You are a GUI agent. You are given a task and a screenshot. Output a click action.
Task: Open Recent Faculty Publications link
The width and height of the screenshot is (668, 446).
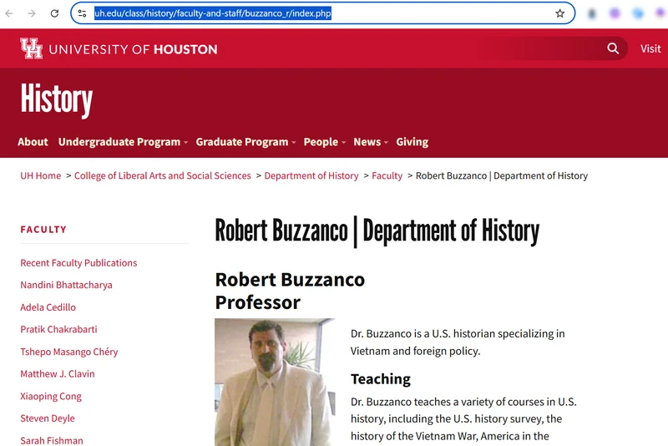click(x=78, y=263)
